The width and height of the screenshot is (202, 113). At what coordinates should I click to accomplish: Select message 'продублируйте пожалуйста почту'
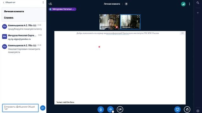25,29
